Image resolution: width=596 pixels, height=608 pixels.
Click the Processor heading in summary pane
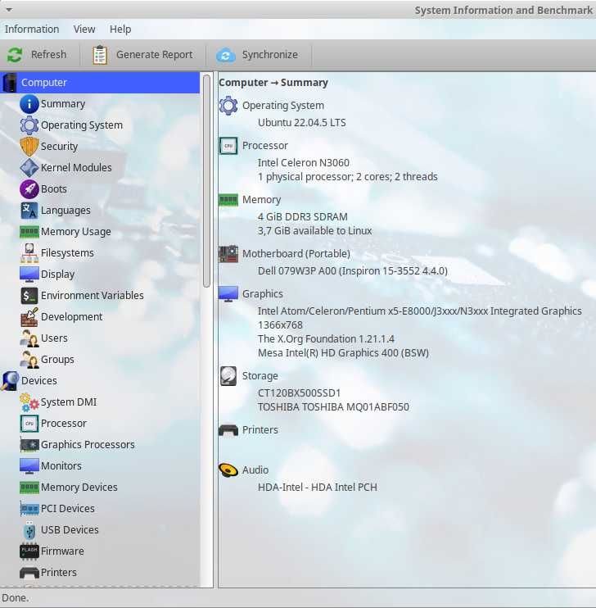[x=265, y=145]
